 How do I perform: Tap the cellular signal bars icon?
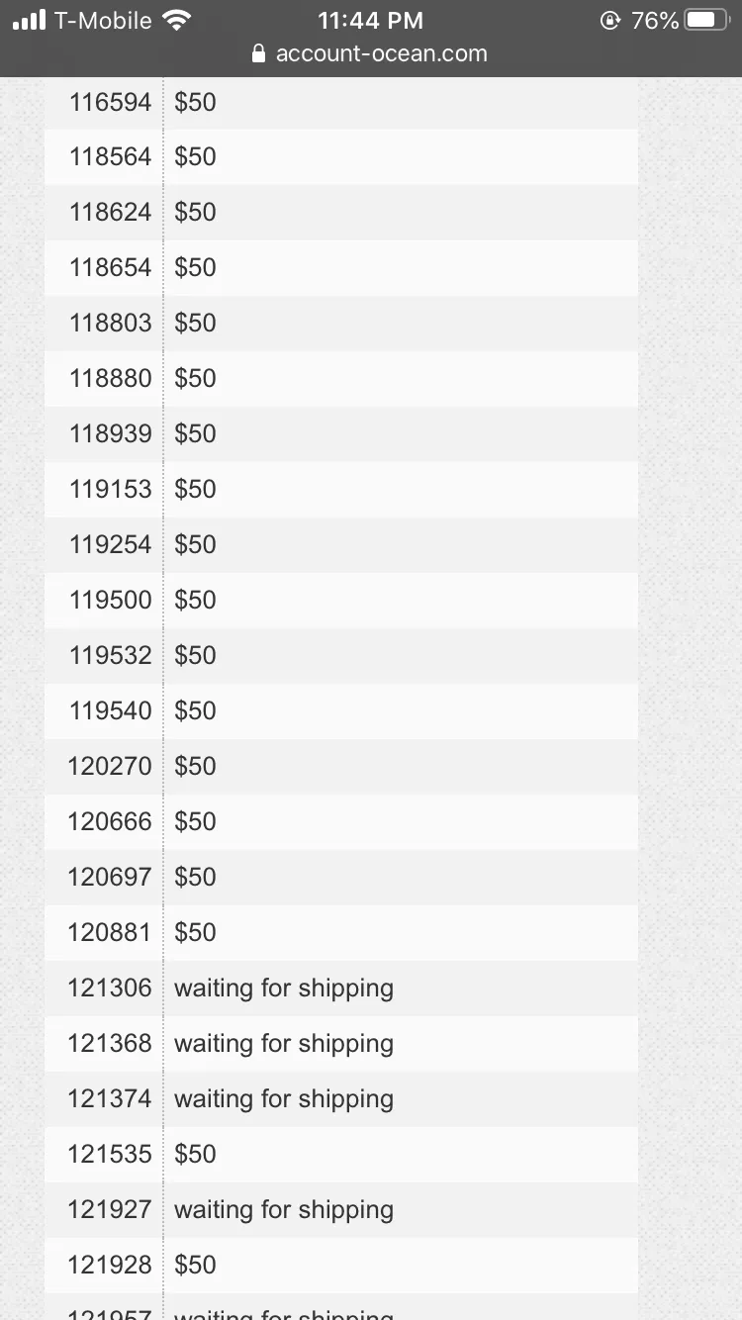coord(30,20)
